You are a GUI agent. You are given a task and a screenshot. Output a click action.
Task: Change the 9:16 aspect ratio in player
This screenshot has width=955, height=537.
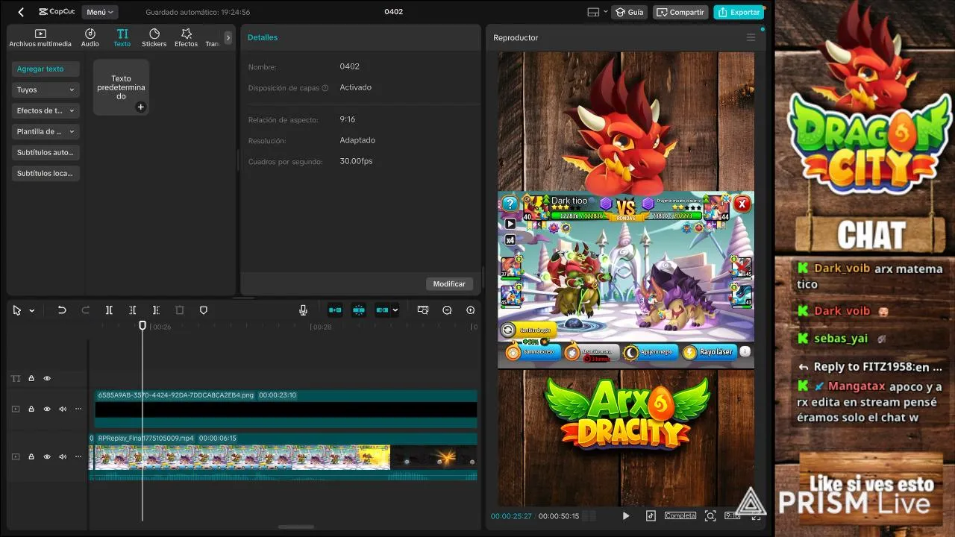[x=733, y=515]
